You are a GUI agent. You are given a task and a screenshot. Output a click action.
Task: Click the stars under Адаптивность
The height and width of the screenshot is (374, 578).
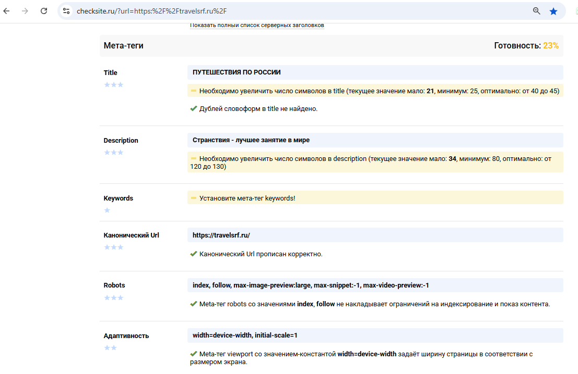click(110, 347)
